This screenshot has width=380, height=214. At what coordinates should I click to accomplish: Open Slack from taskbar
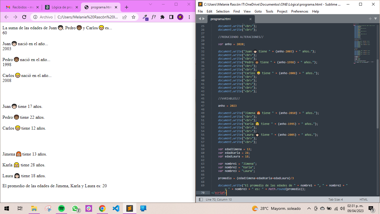pyautogui.click(x=89, y=208)
